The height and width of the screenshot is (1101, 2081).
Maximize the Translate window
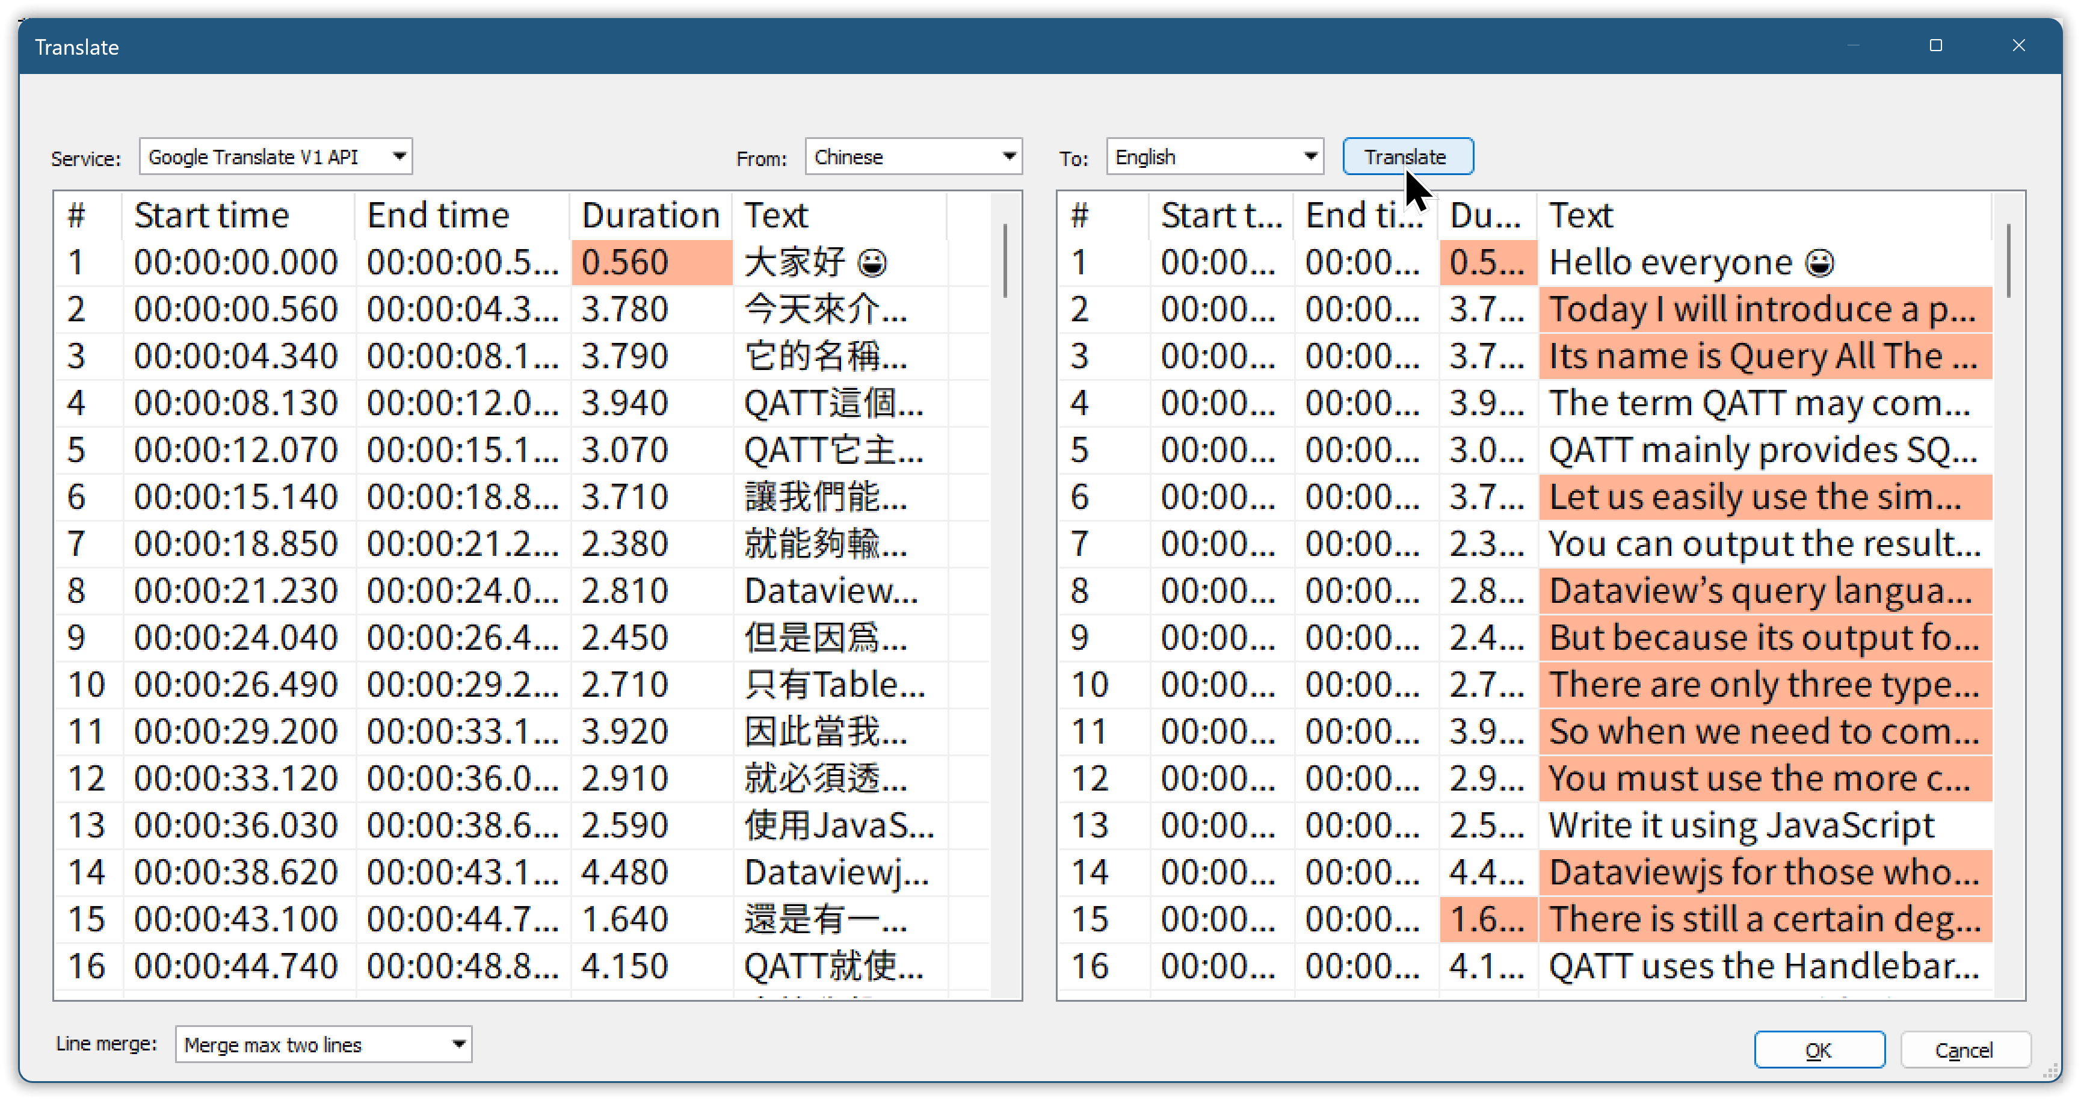click(x=1935, y=46)
